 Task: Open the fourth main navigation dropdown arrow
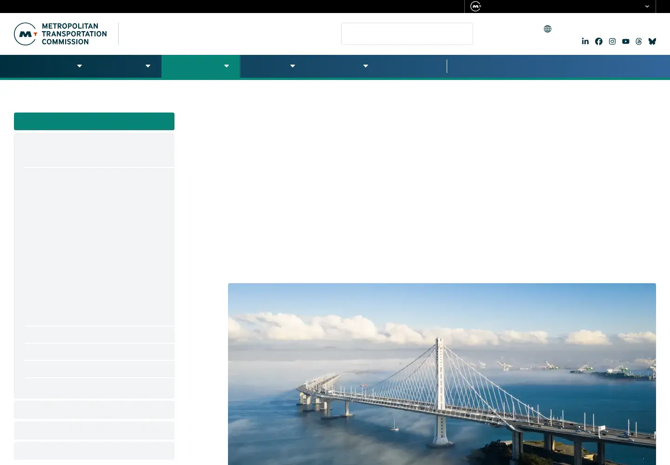tap(293, 66)
